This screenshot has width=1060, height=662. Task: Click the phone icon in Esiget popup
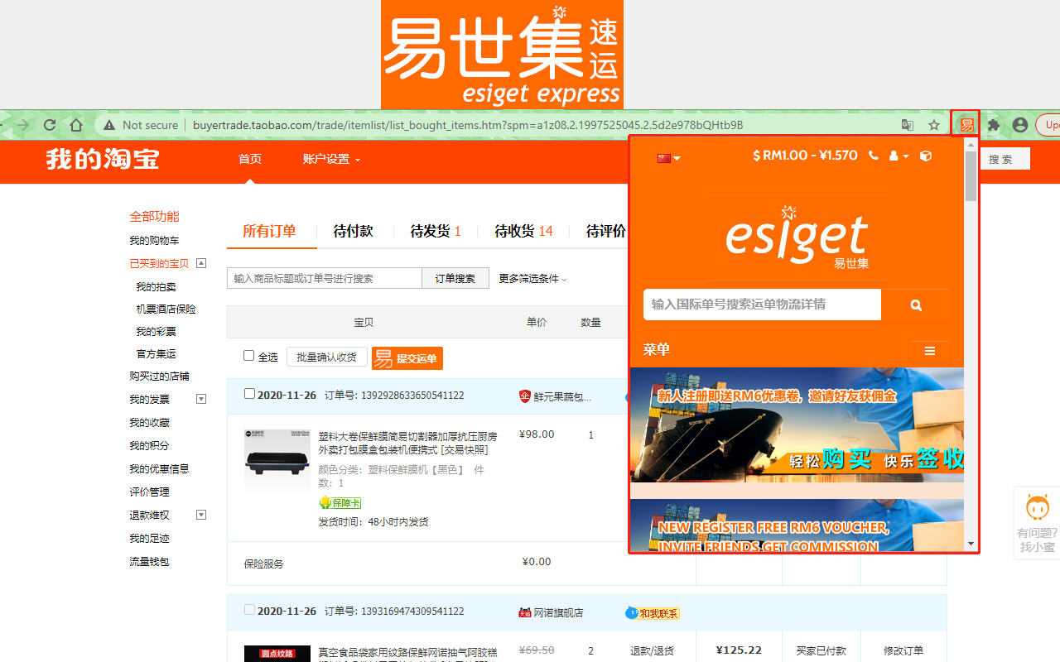tap(874, 156)
